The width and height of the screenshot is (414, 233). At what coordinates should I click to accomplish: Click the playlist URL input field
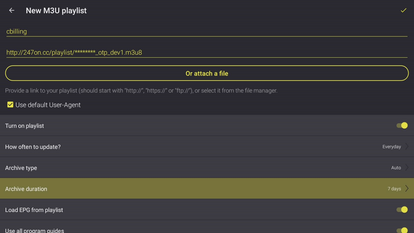pos(207,52)
